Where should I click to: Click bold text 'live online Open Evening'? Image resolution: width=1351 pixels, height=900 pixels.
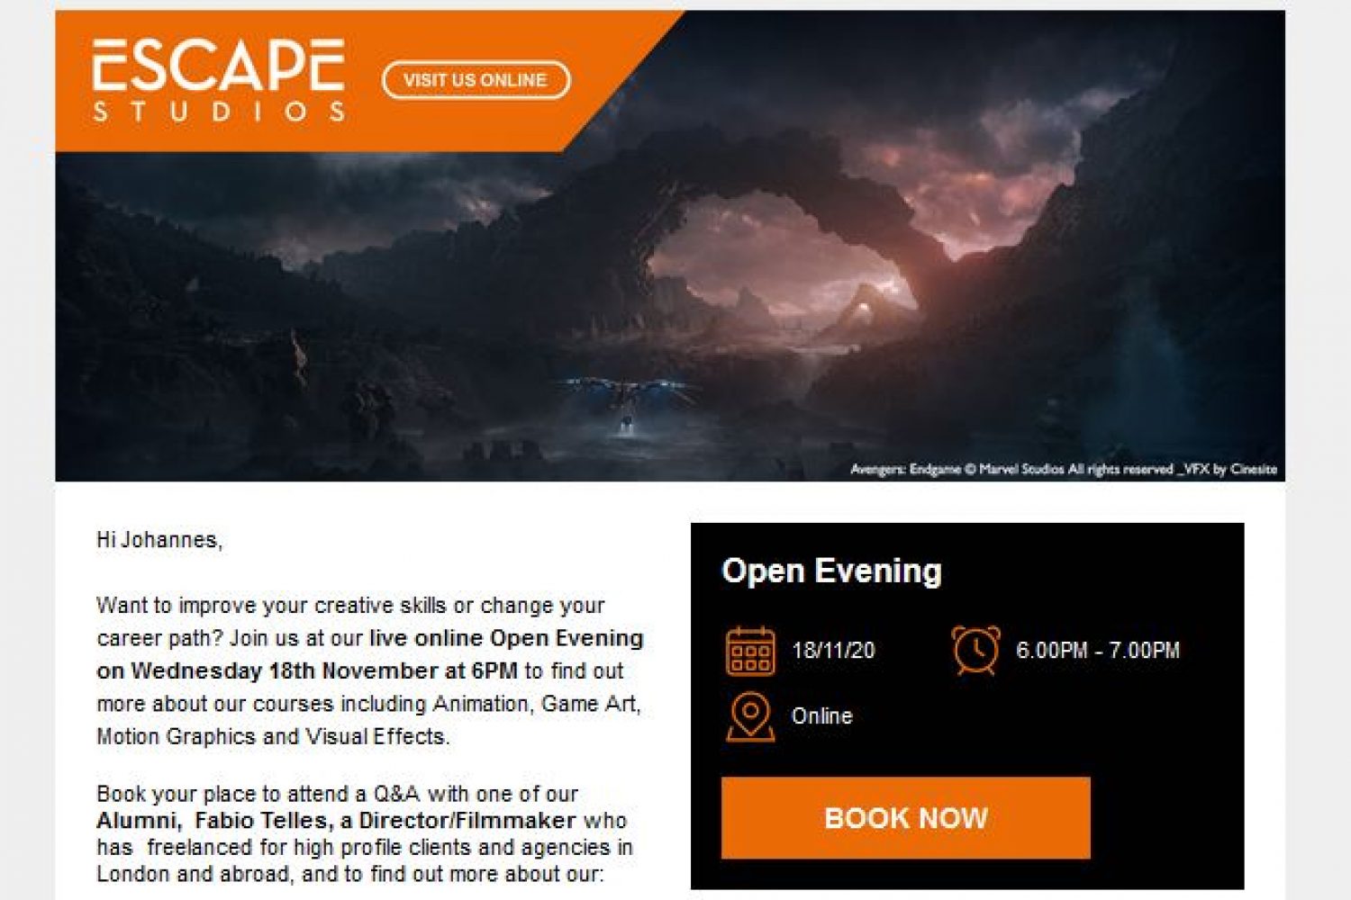tap(506, 638)
